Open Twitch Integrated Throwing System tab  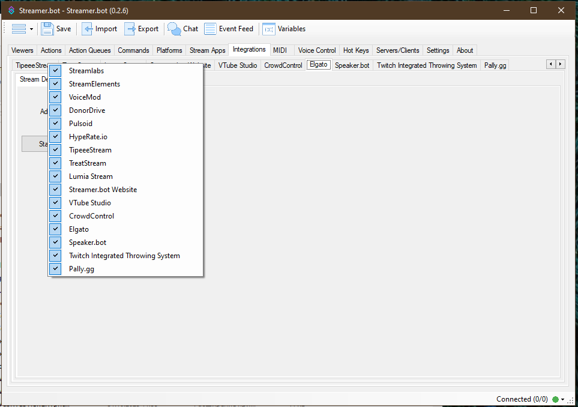tap(427, 65)
